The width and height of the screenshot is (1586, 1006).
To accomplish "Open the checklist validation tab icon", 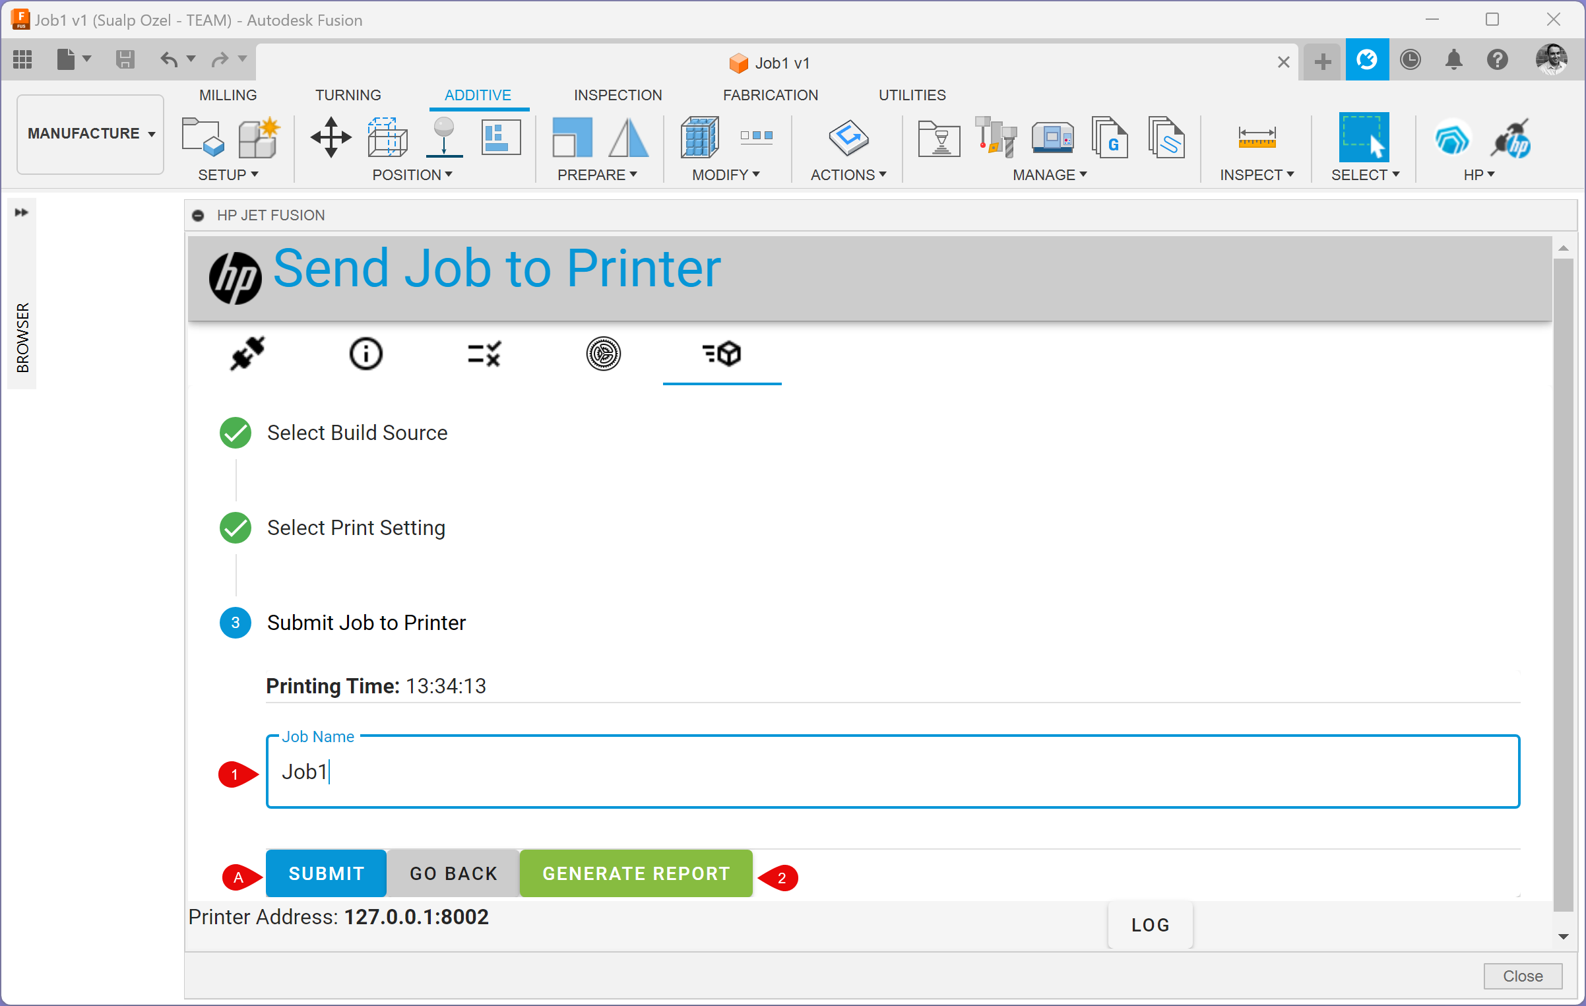I will click(484, 354).
